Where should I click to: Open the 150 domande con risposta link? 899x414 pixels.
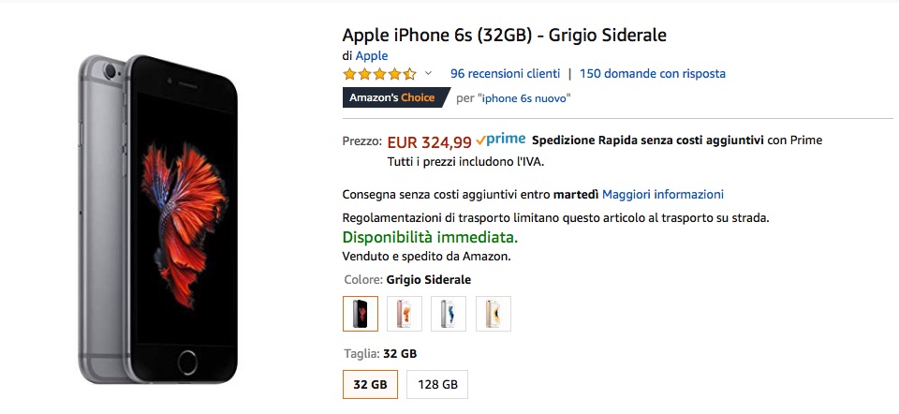652,73
